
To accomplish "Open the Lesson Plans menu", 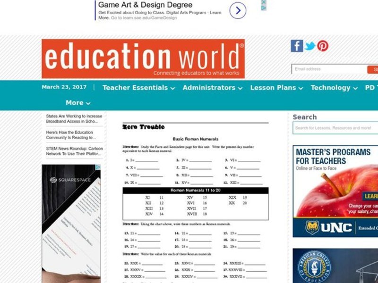I will tap(276, 88).
